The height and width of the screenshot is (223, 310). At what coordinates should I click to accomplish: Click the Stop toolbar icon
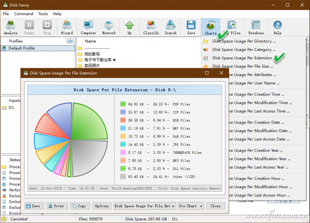point(47,28)
